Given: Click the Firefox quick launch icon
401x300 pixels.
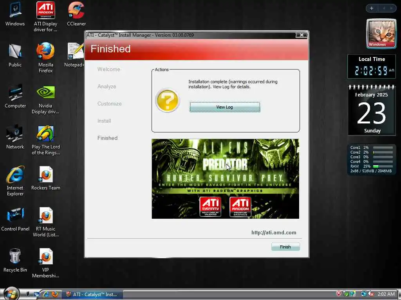Looking at the screenshot, I should pos(55,294).
